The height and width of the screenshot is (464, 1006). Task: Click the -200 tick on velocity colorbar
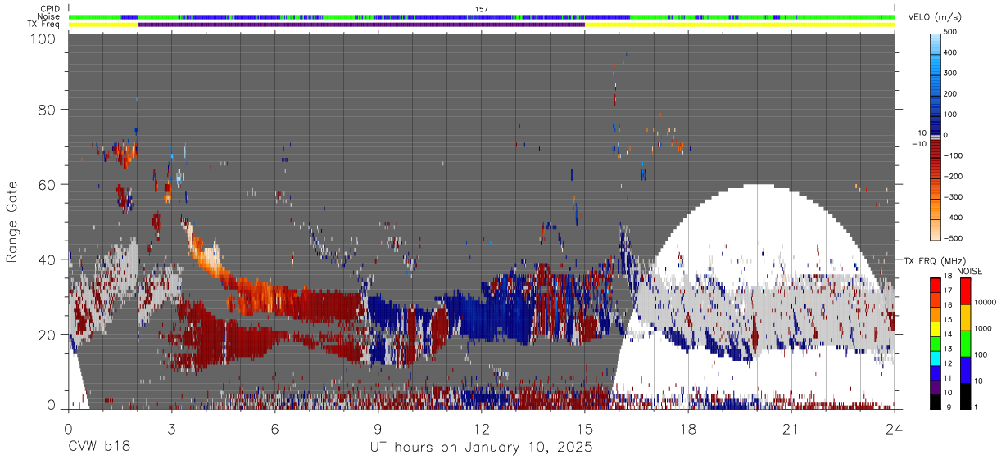954,176
